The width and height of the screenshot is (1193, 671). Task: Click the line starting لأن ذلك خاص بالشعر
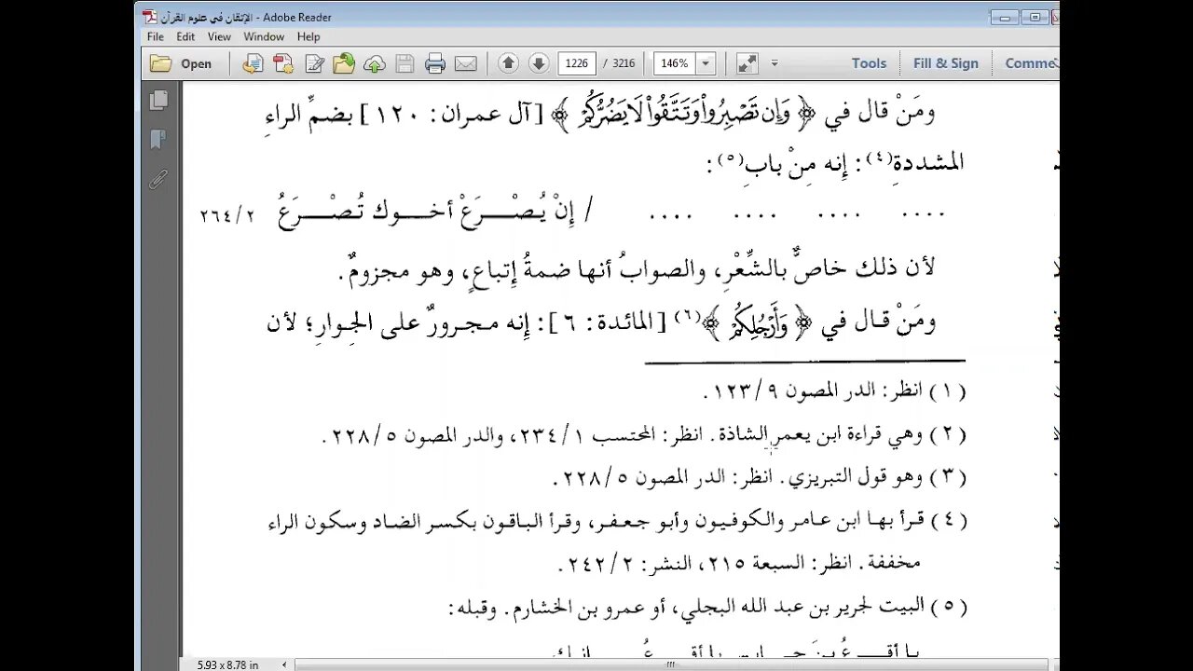[637, 269]
